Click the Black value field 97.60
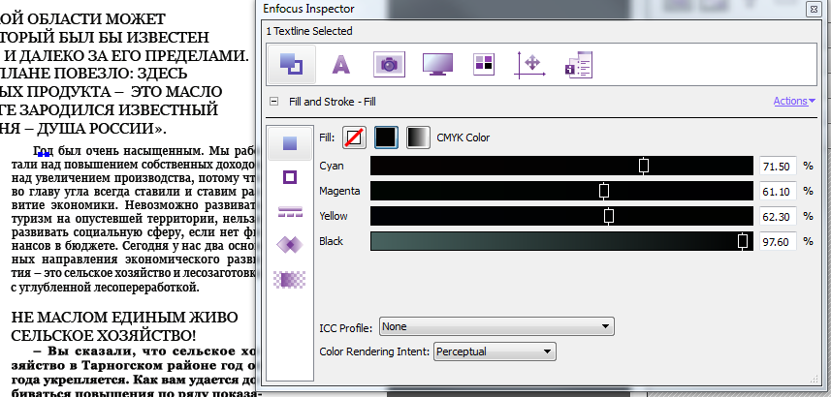831x397 pixels. pos(778,242)
